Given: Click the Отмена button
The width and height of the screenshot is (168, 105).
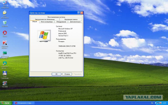Looking at the screenshot, I should 67,74.
